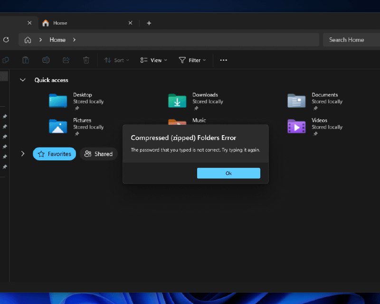Screen dimensions: 380x304
Task: Open the Videos folder
Action: coord(296,126)
